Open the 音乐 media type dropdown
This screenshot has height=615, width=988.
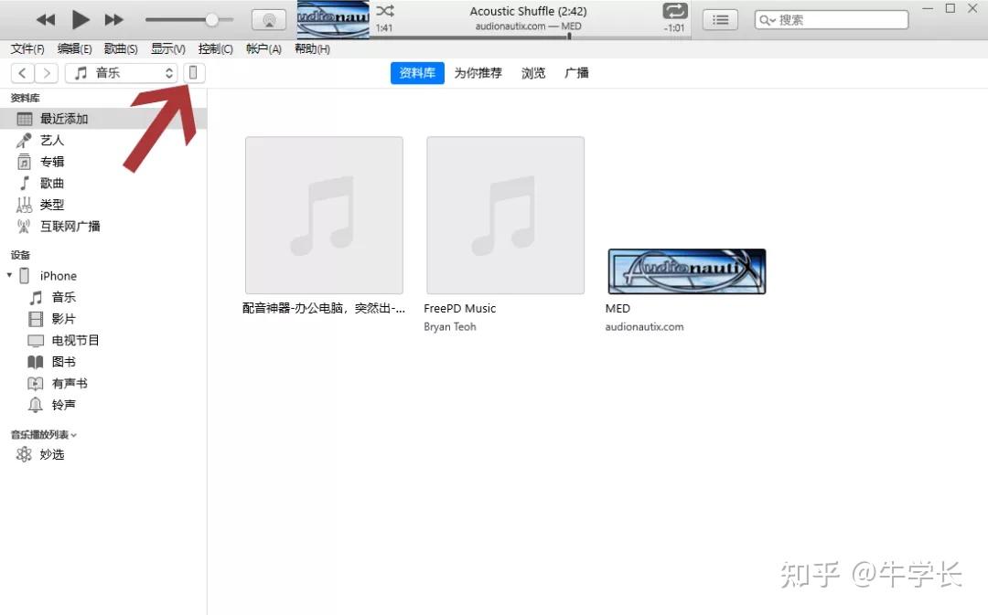(122, 73)
